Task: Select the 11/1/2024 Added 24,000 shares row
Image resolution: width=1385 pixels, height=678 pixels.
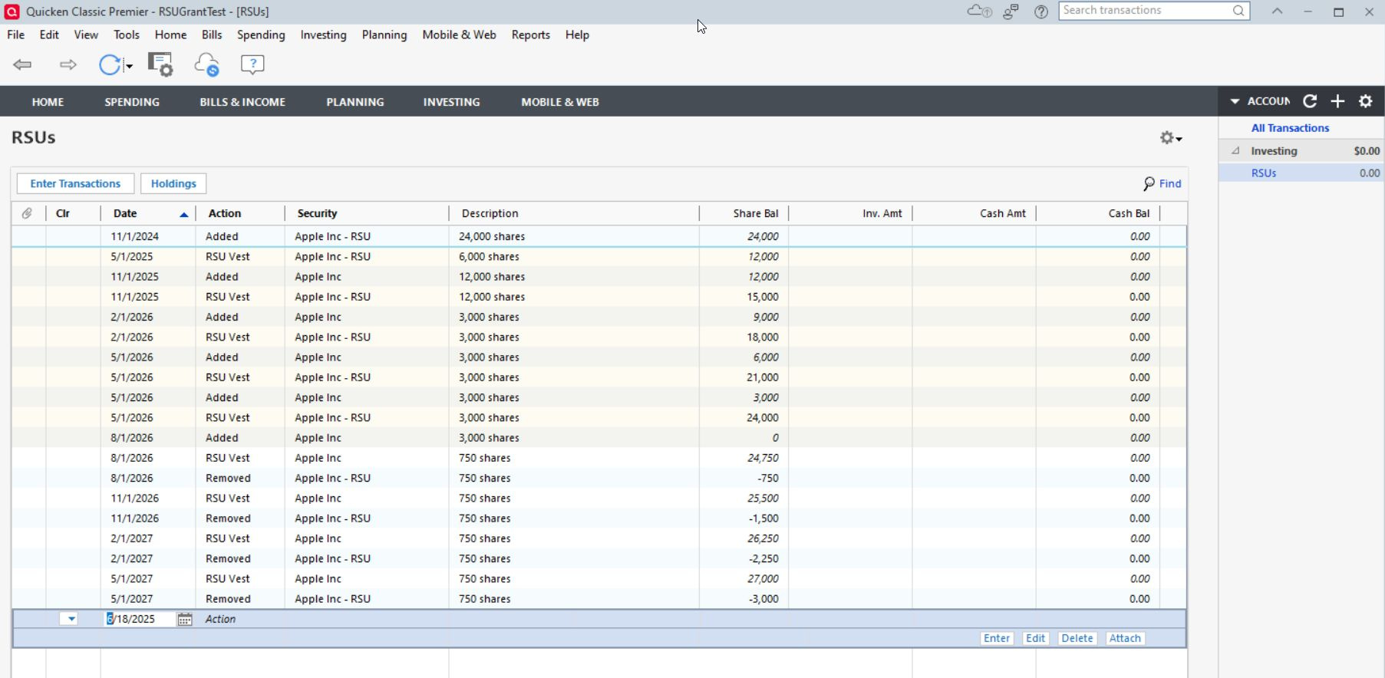Action: 599,237
